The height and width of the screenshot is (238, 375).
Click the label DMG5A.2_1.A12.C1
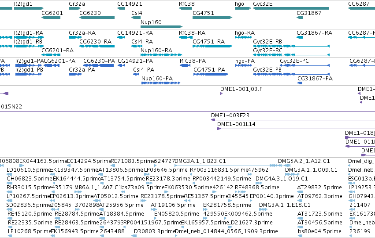(x=304, y=161)
